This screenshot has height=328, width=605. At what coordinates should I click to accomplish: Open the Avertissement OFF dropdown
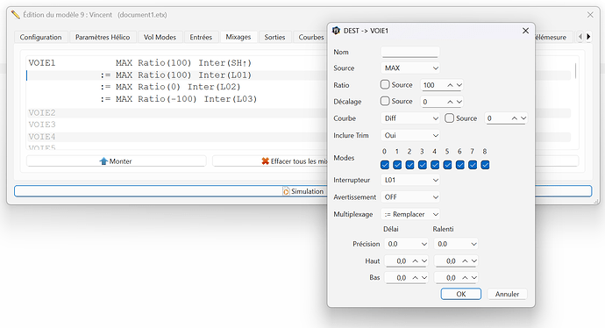(x=410, y=197)
